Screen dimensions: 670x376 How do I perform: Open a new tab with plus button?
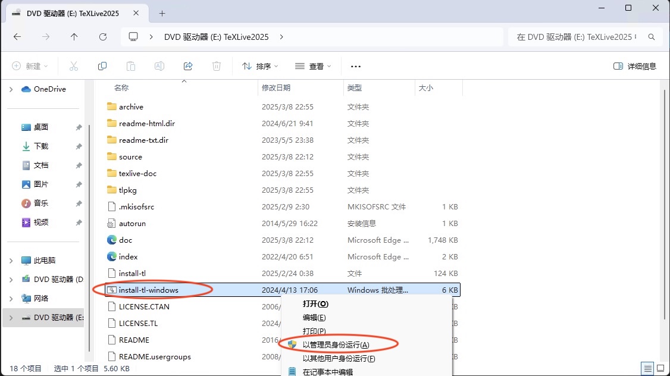(x=162, y=13)
